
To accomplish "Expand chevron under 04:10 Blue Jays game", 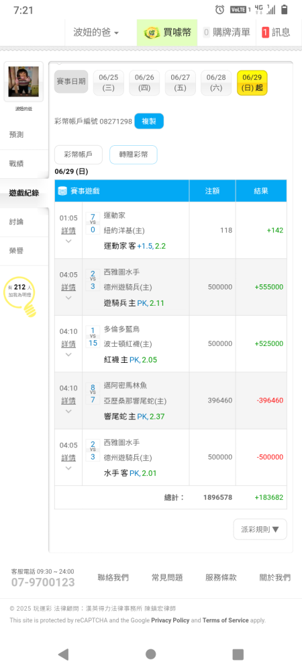I will pos(68,355).
